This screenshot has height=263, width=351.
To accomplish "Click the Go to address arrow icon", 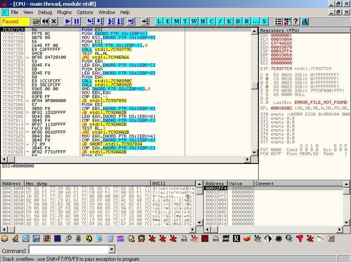I will 145,21.
